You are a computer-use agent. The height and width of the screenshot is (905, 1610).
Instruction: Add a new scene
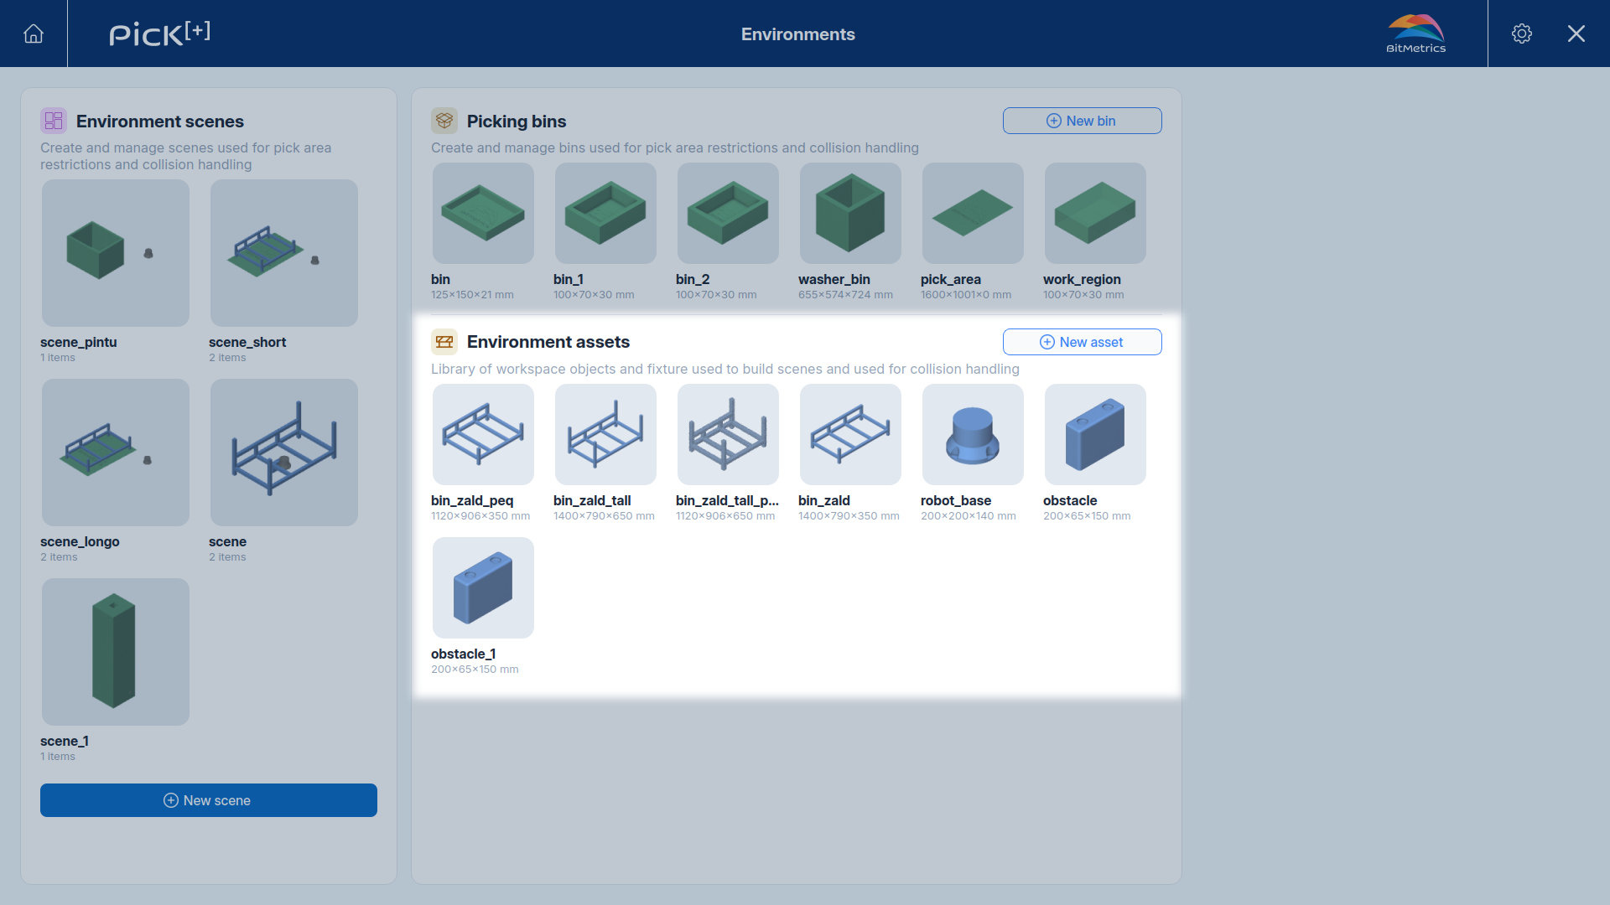pos(209,800)
